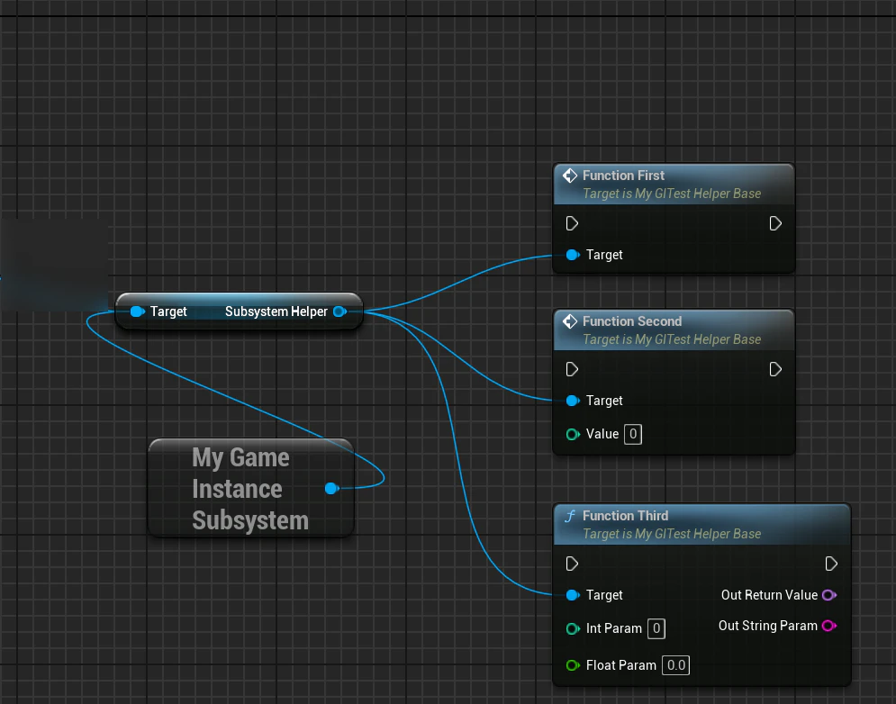The height and width of the screenshot is (704, 896).
Task: Click the Function First Target pin
Action: (x=573, y=255)
